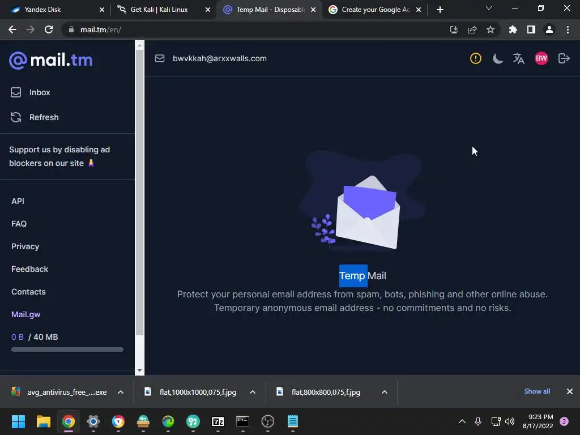The height and width of the screenshot is (435, 580).
Task: Open the flat,800x800,075,f.jpg download
Action: click(x=319, y=392)
